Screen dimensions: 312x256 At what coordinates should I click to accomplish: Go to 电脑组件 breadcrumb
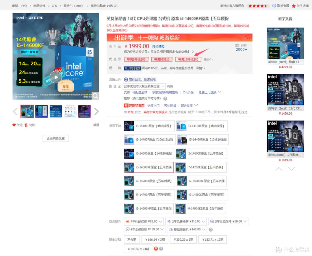[x=39, y=6]
